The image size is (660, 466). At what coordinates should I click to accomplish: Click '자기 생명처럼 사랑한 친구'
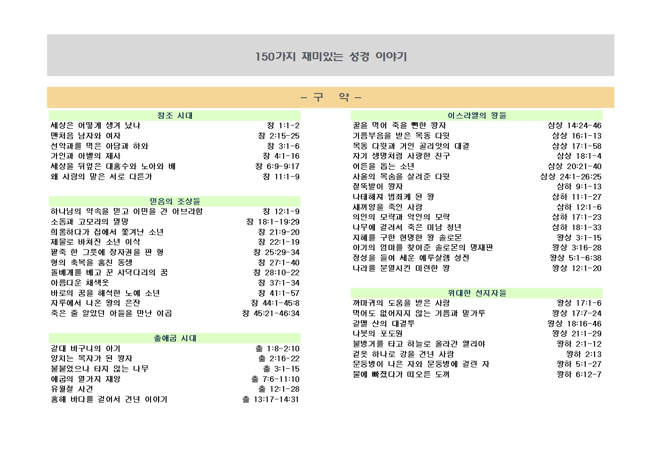point(401,156)
